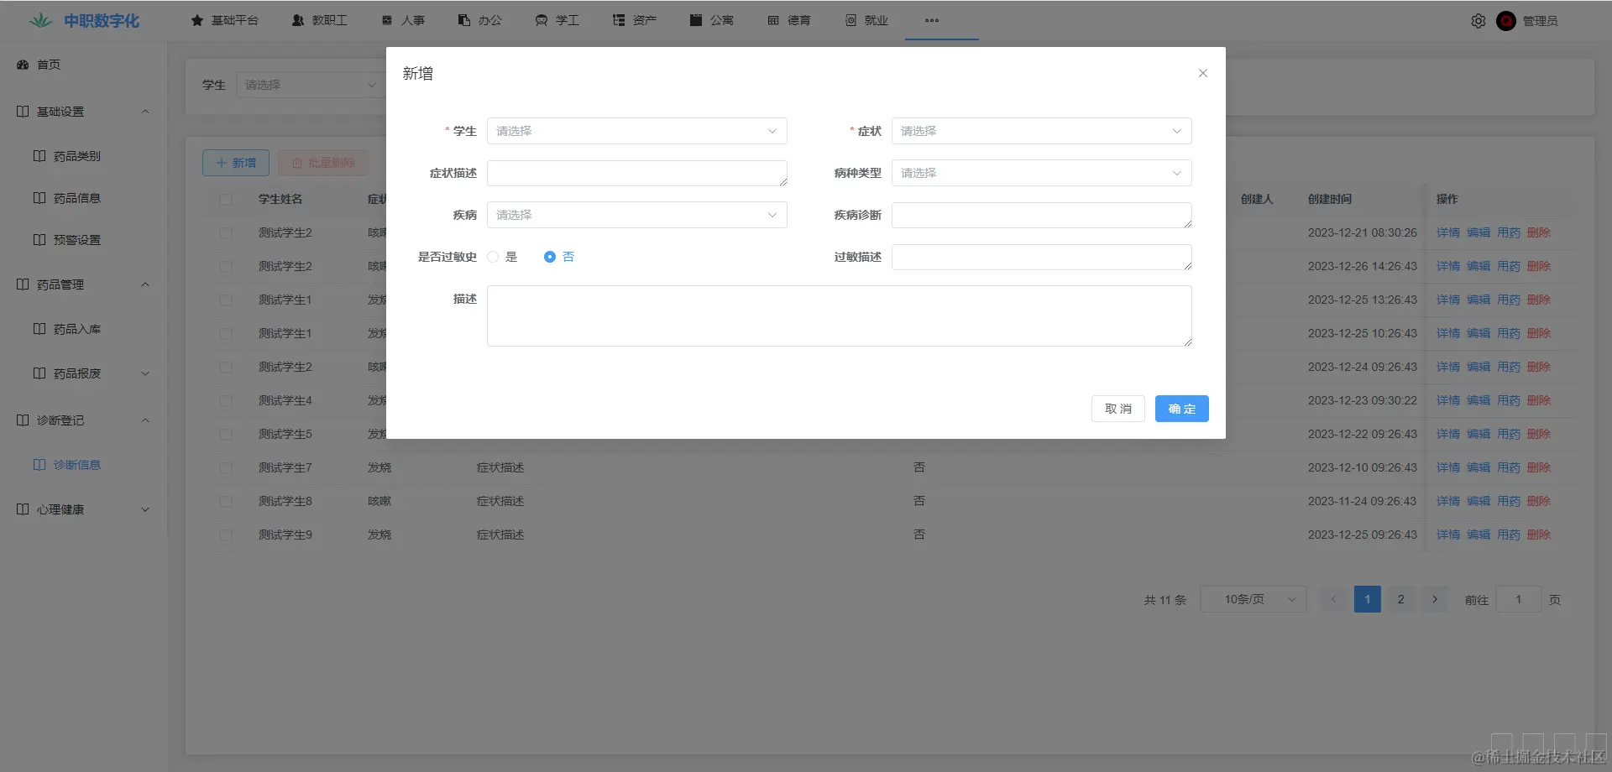Click the 疾病诊断 text field
The height and width of the screenshot is (772, 1612).
point(1042,215)
